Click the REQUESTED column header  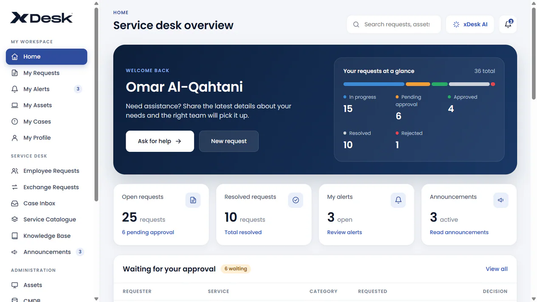pyautogui.click(x=373, y=291)
